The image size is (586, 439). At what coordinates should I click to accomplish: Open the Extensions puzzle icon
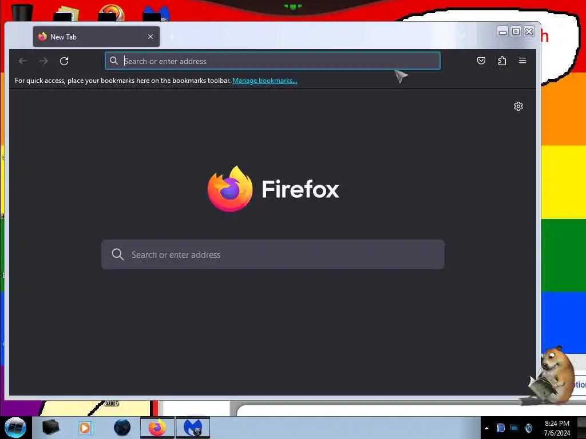tap(502, 61)
